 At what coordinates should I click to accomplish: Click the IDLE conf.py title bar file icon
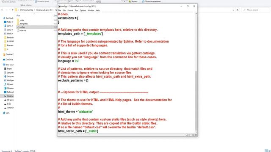[59, 6]
